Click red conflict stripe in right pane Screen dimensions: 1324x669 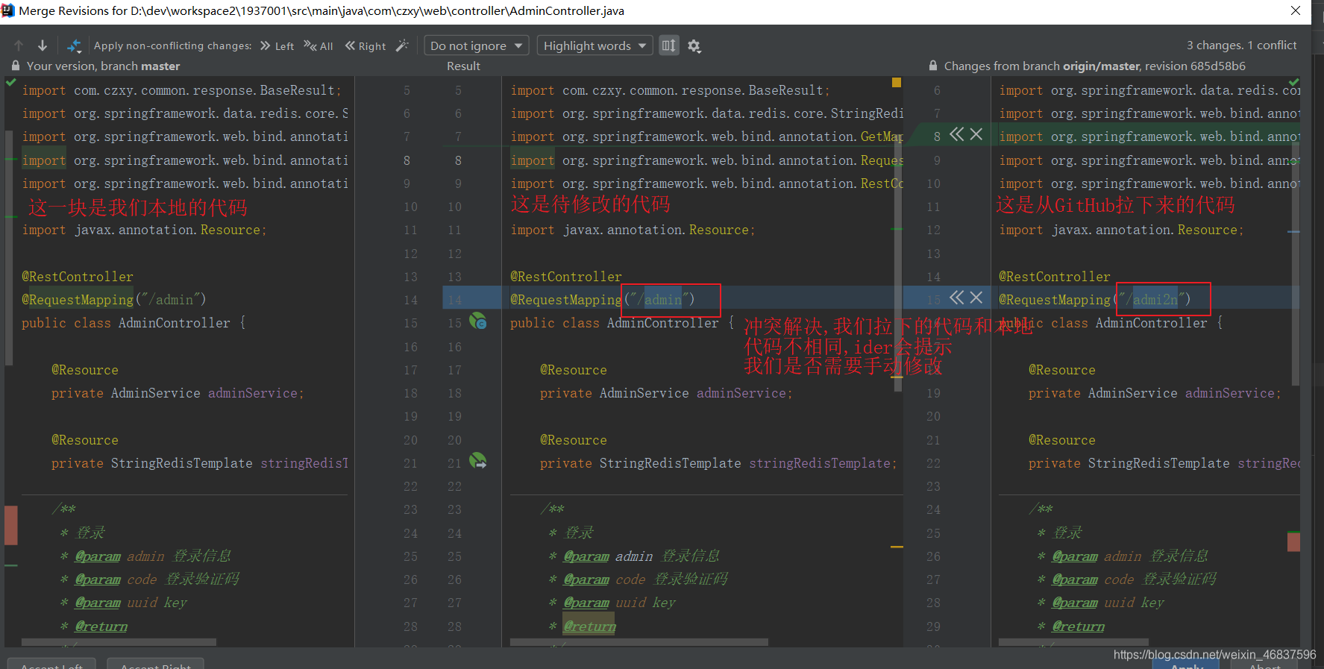click(1294, 541)
